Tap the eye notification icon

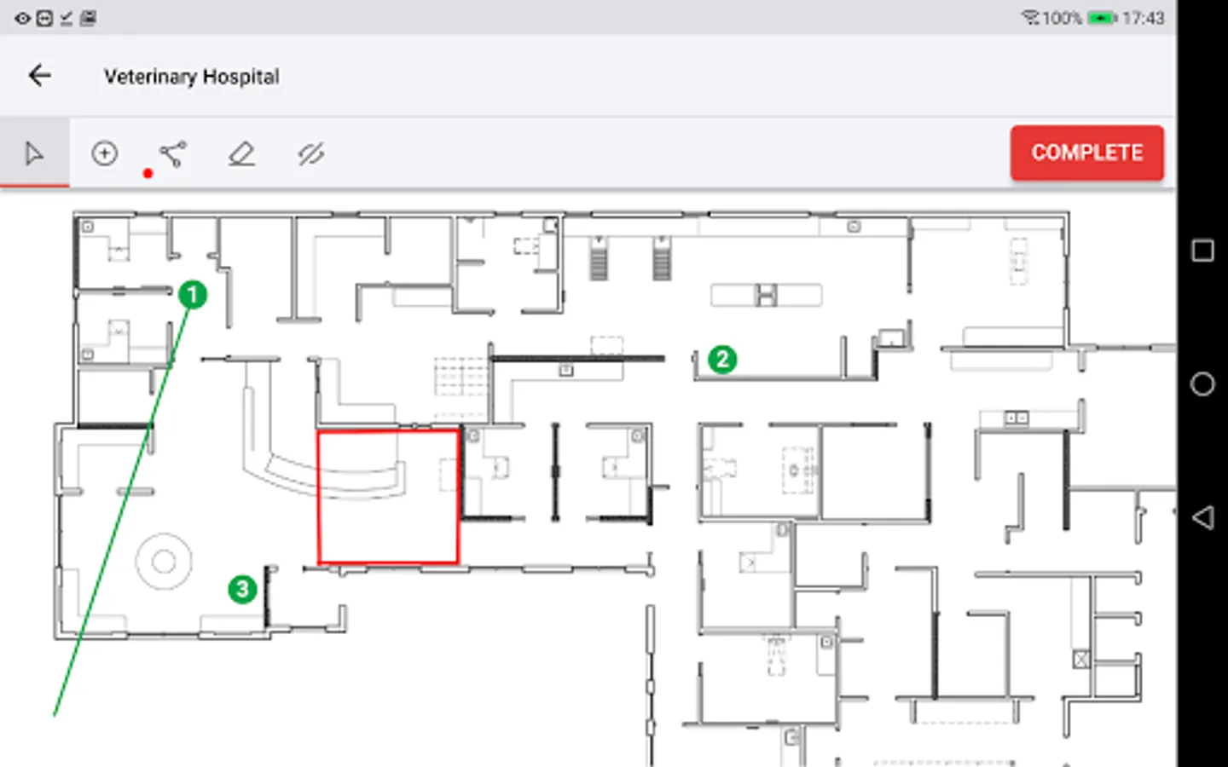(22, 18)
